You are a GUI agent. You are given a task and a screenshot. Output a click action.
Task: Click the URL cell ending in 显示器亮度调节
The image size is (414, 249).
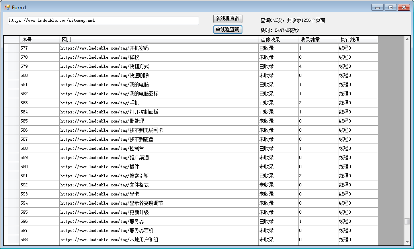159,203
